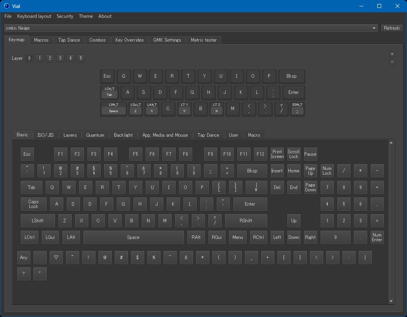Select the LGui_T Z key in keymap

(x=136, y=109)
